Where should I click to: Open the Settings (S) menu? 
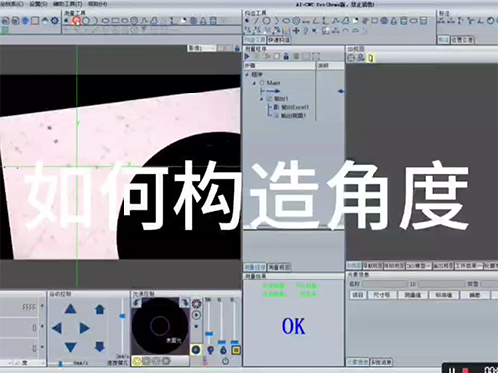click(x=38, y=4)
